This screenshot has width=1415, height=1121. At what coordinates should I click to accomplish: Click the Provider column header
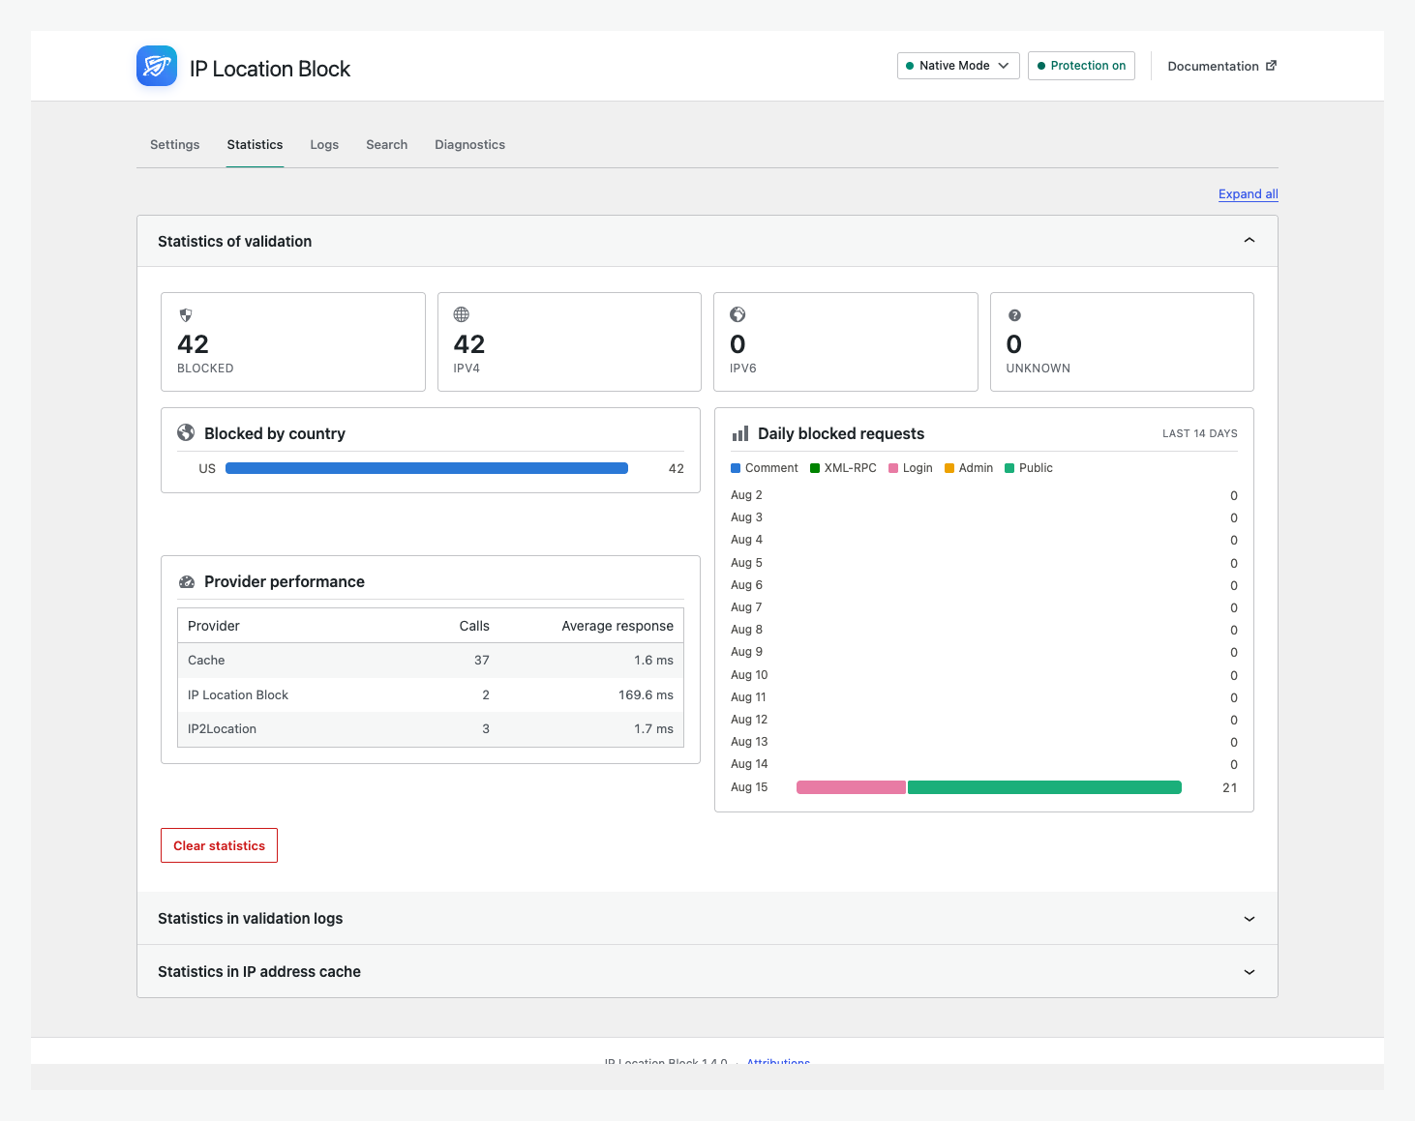(214, 626)
